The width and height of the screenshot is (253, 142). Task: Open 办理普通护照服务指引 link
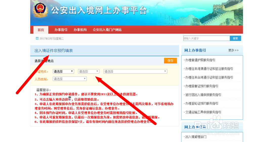click(x=200, y=60)
